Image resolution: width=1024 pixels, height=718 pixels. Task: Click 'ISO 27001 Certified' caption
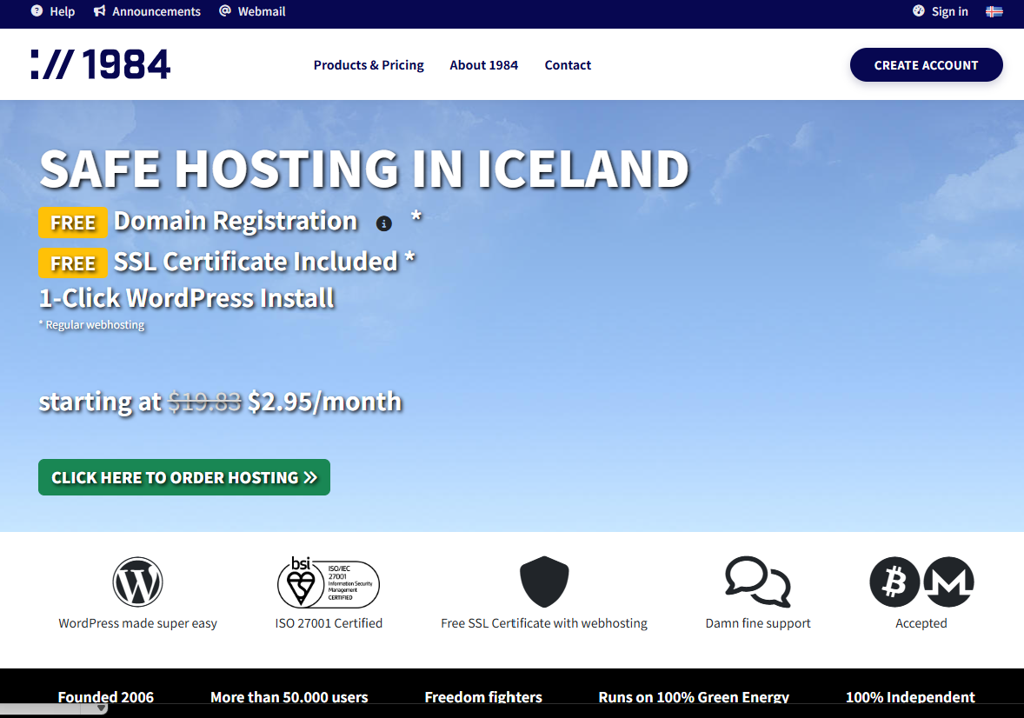(x=329, y=623)
